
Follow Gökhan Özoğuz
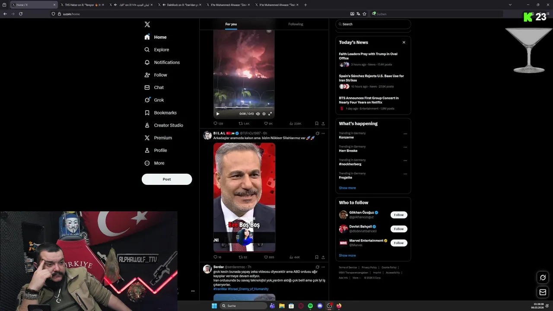coord(399,215)
